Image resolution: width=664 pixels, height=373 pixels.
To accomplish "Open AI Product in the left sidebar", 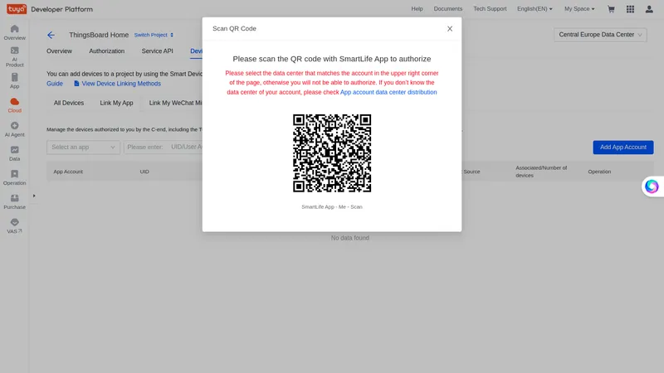I will (14, 56).
